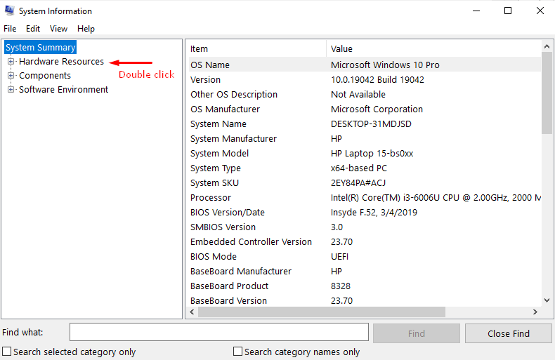Image resolution: width=555 pixels, height=360 pixels.
Task: Click the horizontal scrollbar left arrow
Action: click(x=192, y=312)
